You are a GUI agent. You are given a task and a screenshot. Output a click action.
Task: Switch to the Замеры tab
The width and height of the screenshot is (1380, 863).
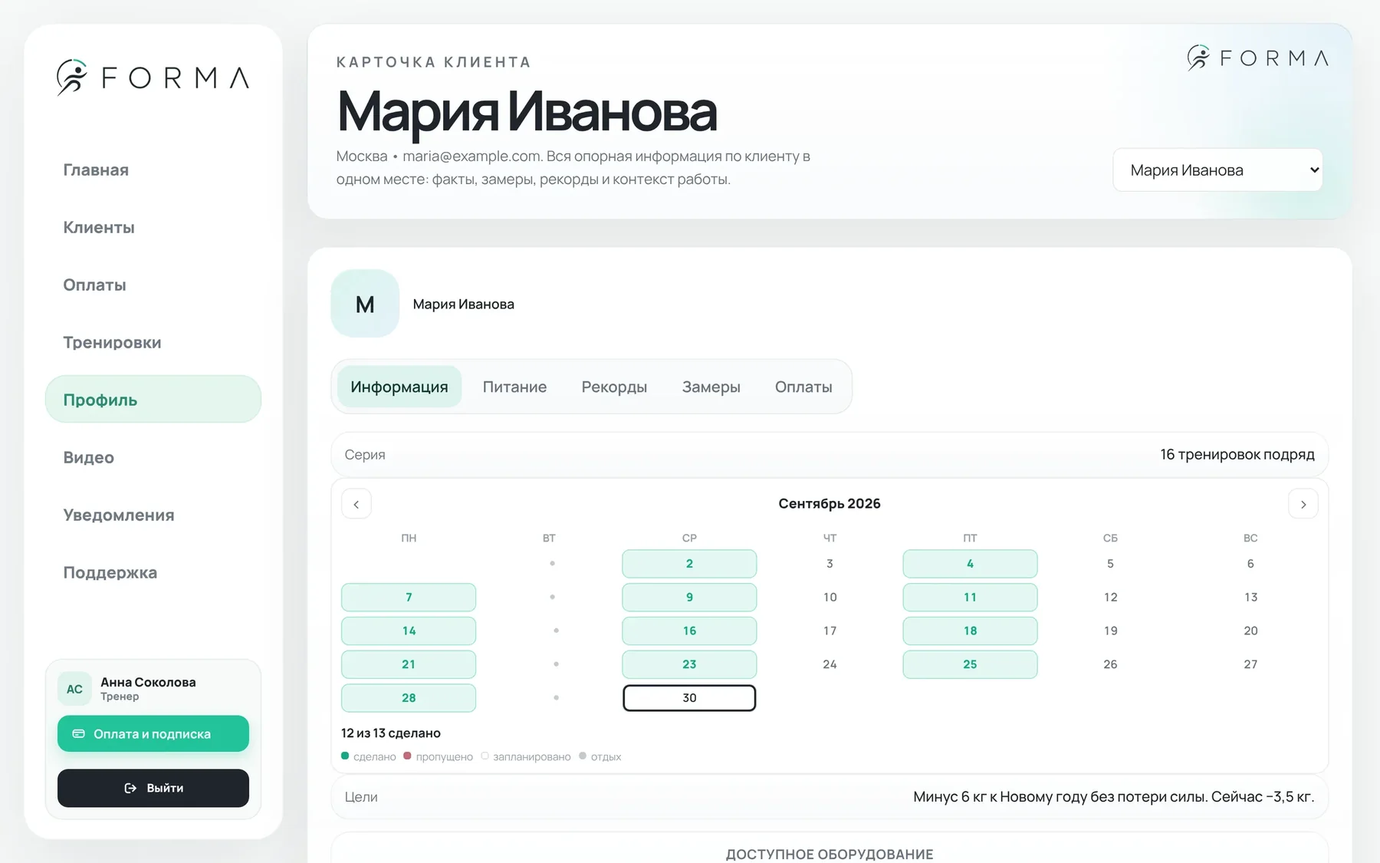711,387
